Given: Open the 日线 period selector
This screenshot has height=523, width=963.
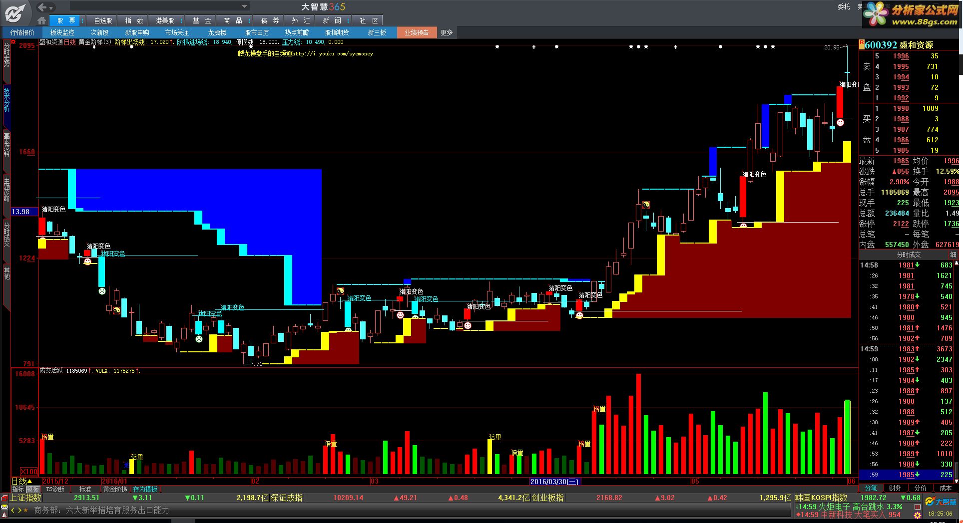Looking at the screenshot, I should pyautogui.click(x=22, y=482).
